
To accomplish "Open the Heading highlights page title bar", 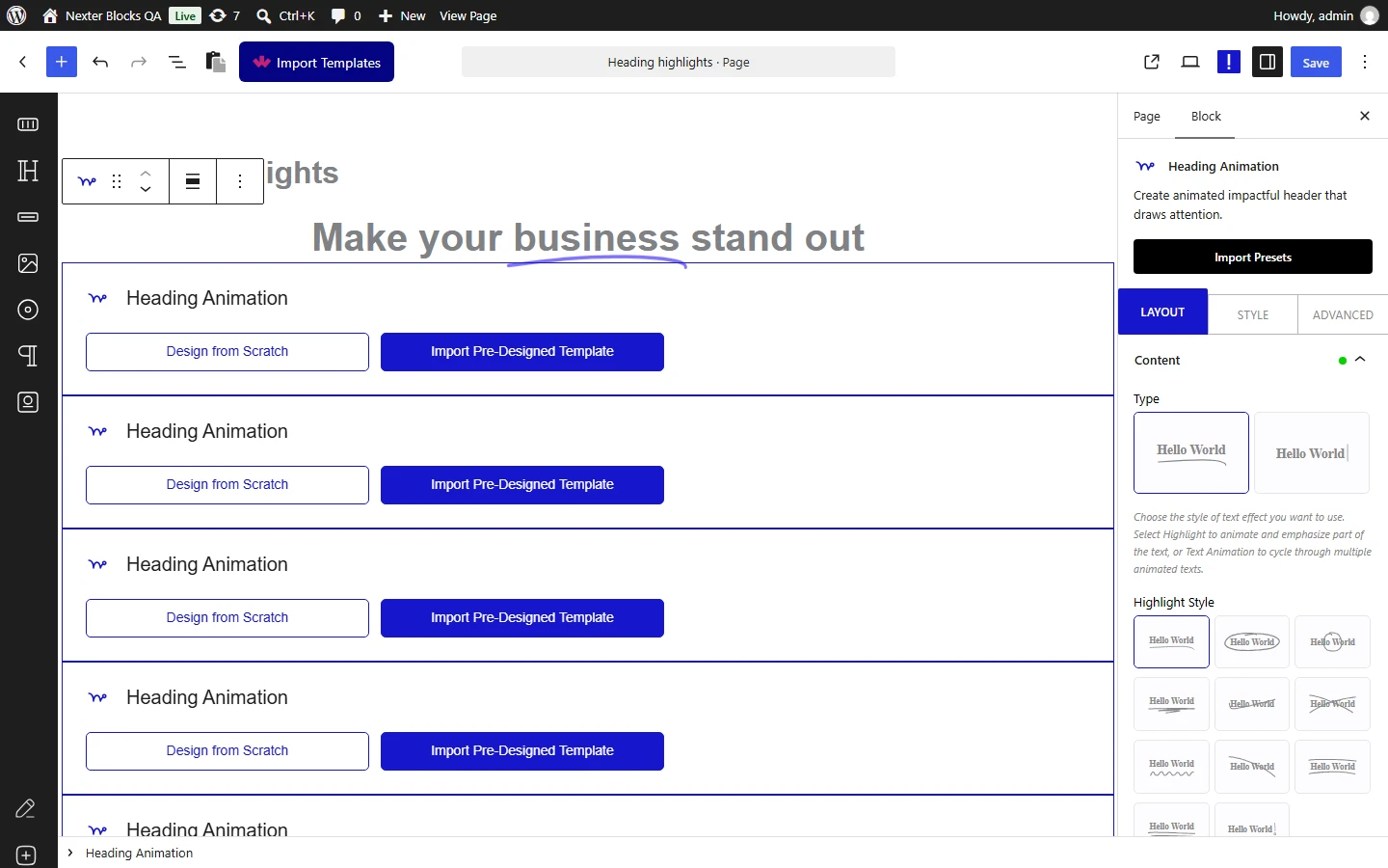I will (x=679, y=62).
